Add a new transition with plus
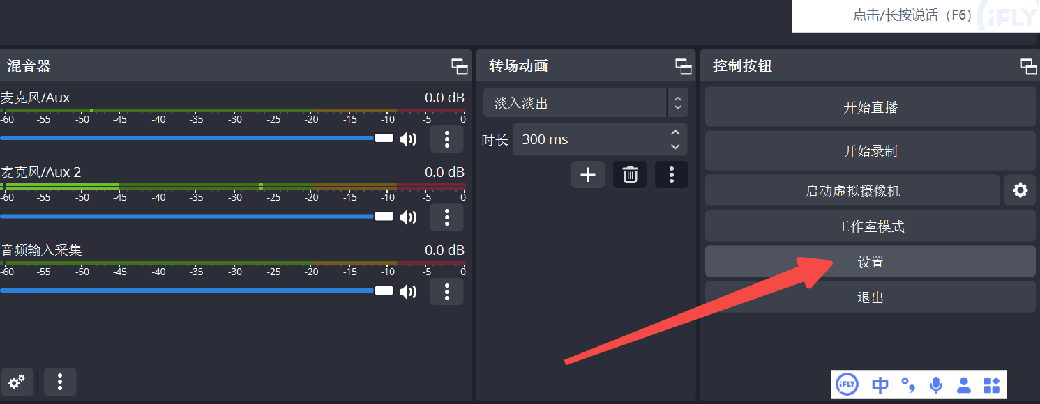Viewport: 1040px width, 404px height. tap(588, 175)
